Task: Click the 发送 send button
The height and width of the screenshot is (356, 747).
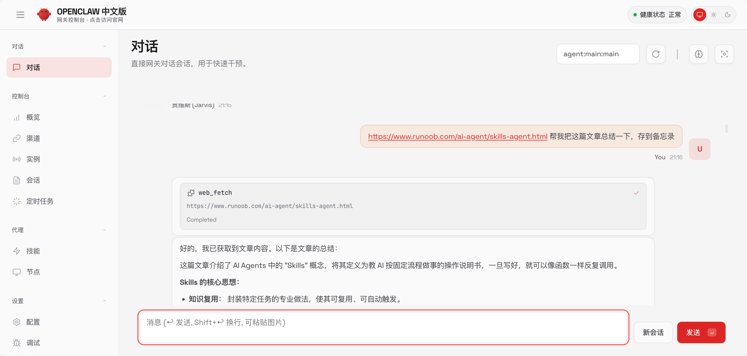Action: 701,332
